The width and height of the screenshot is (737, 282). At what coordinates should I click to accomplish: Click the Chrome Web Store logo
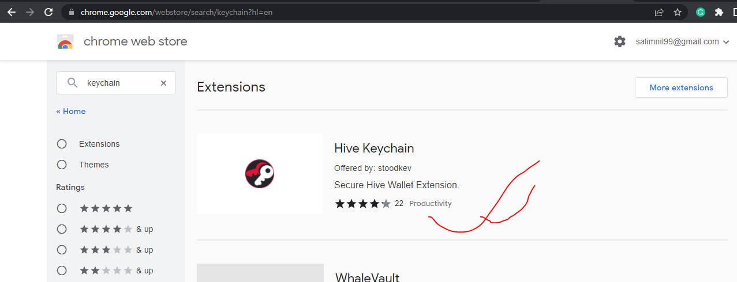pyautogui.click(x=65, y=41)
